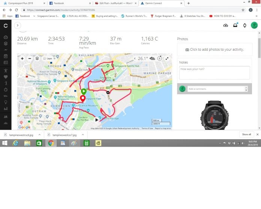Image resolution: width=261 pixels, height=209 pixels.
Task: Open the devices watch icon in header
Action: tap(244, 26)
